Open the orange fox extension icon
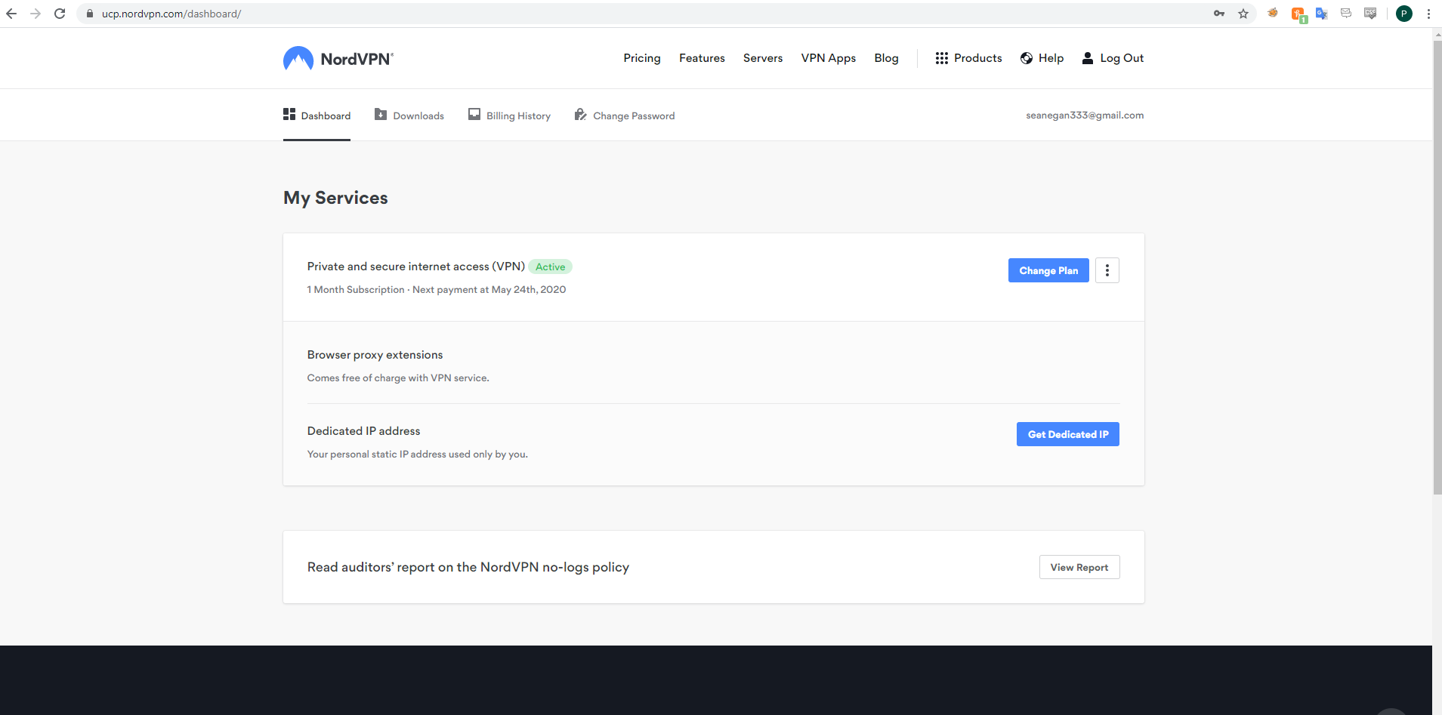Image resolution: width=1442 pixels, height=715 pixels. [x=1273, y=13]
